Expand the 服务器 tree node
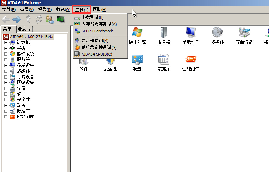The image size is (269, 172). 6,60
